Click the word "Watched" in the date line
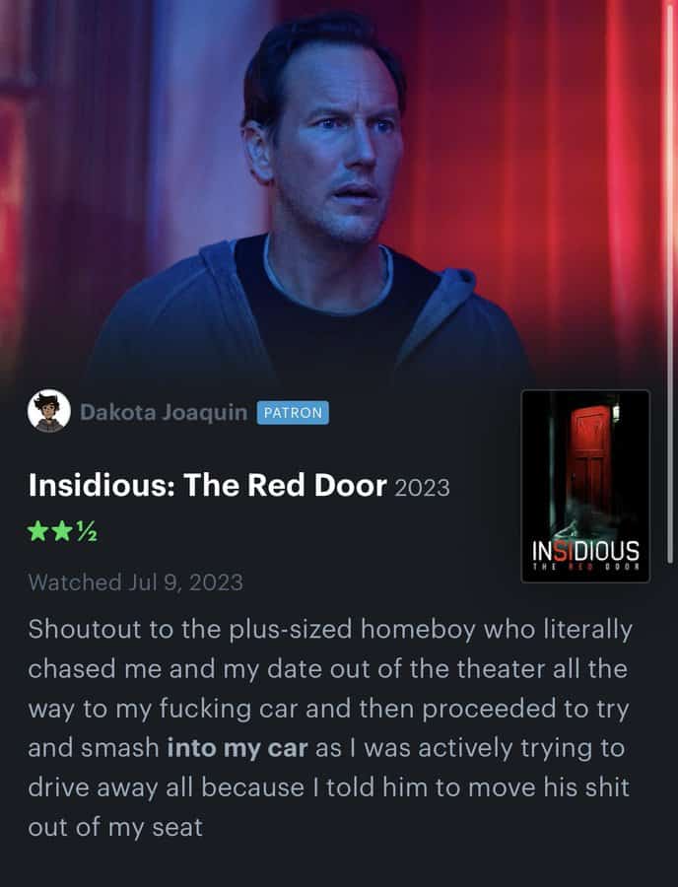This screenshot has height=887, width=678. point(75,582)
